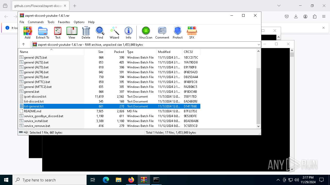This screenshot has height=185, width=330.
Task: Click the file list scroll-up arrow
Action: (258, 51)
